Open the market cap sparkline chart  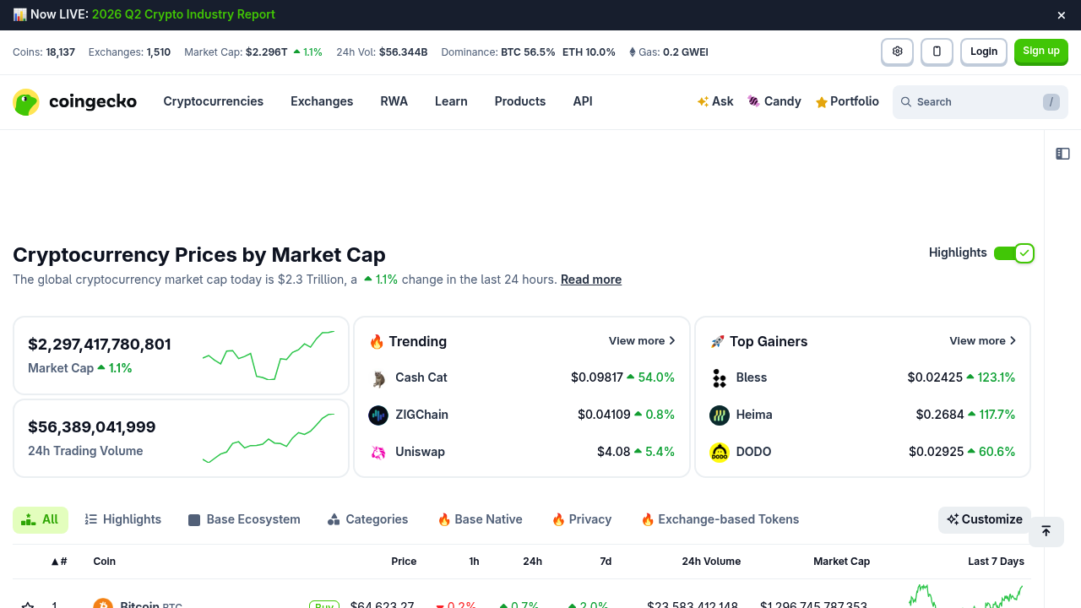click(269, 356)
